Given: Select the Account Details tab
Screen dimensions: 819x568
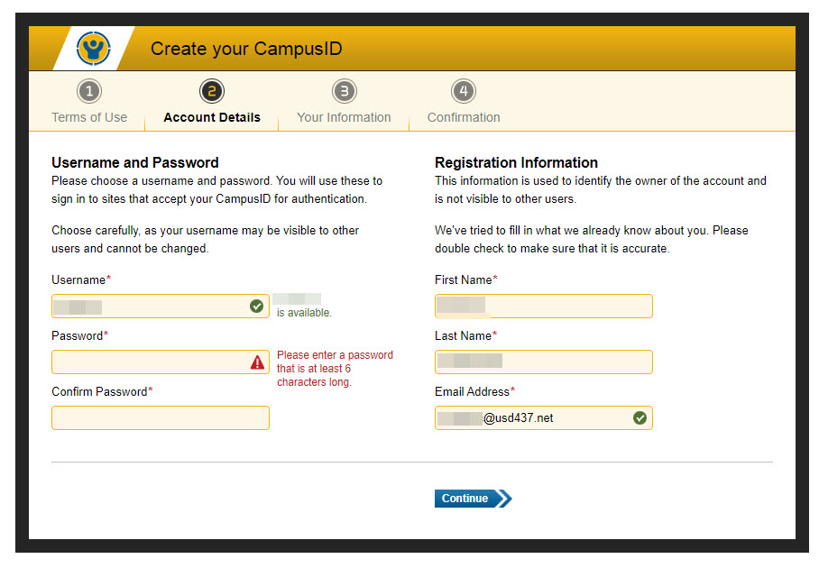Looking at the screenshot, I should click(212, 117).
